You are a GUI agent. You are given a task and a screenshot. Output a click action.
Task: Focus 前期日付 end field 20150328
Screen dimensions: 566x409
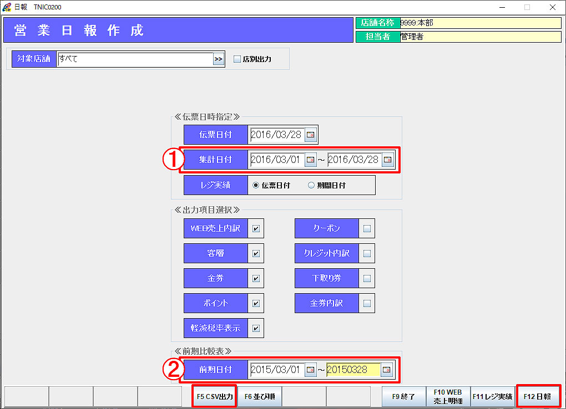point(353,370)
